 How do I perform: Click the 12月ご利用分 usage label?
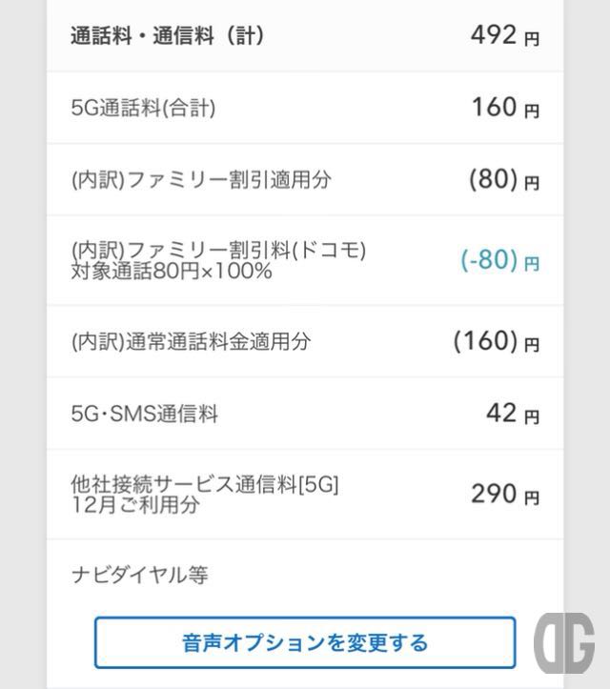click(x=135, y=505)
